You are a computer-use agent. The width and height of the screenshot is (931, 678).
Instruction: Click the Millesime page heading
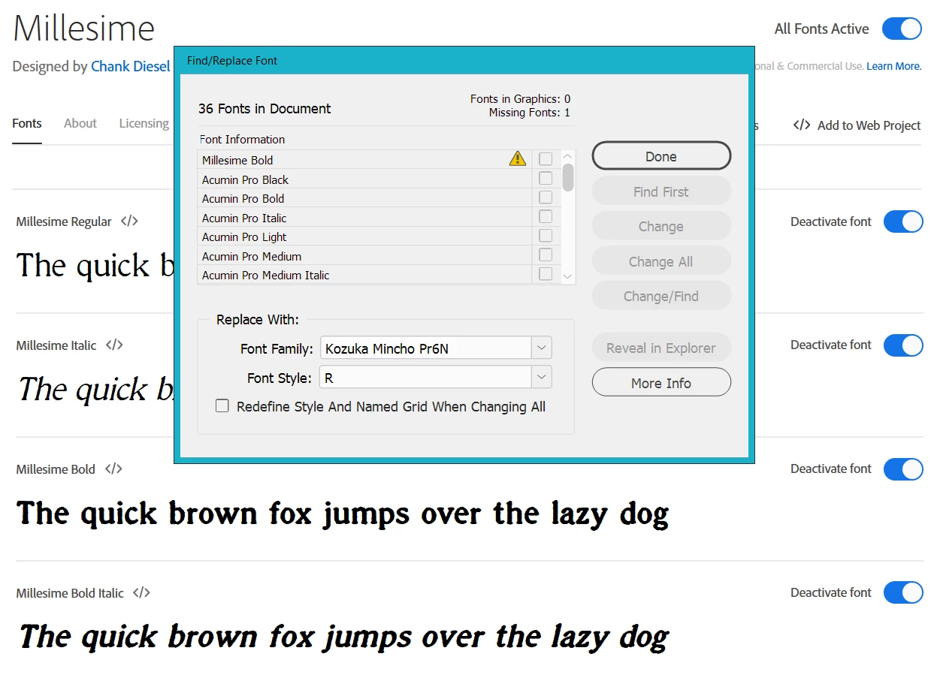84,29
